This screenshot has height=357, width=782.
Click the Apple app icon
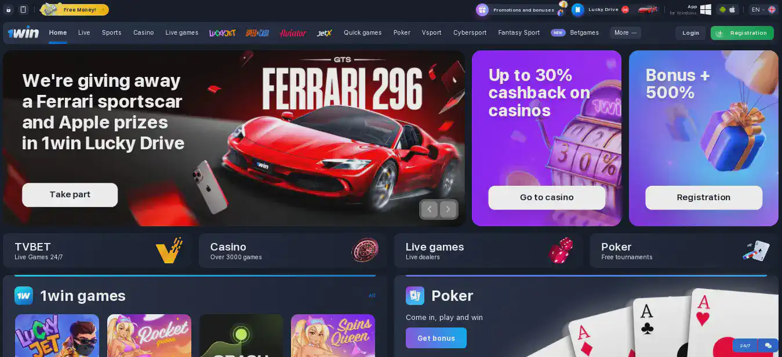tap(732, 10)
